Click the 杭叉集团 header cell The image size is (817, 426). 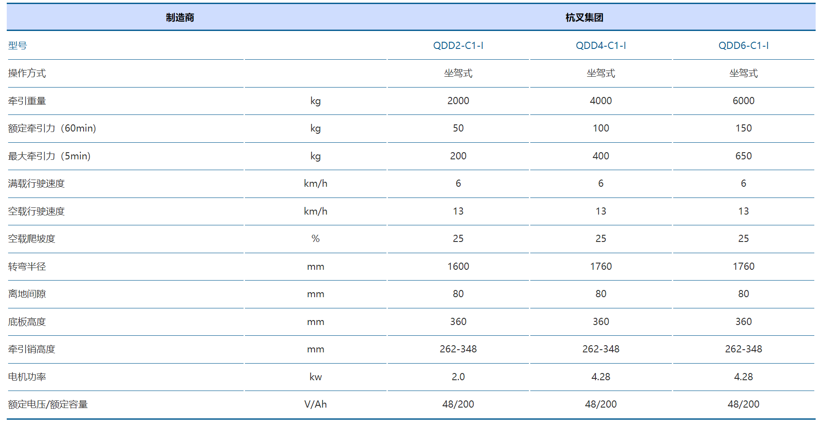tap(584, 18)
